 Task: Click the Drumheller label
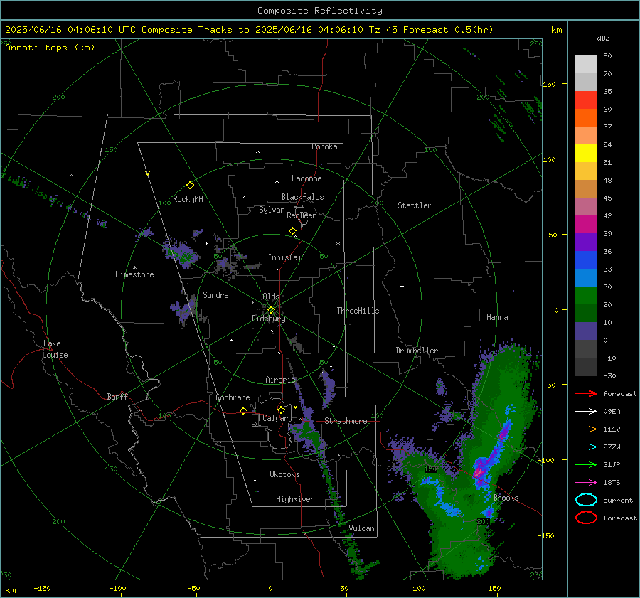coord(417,351)
